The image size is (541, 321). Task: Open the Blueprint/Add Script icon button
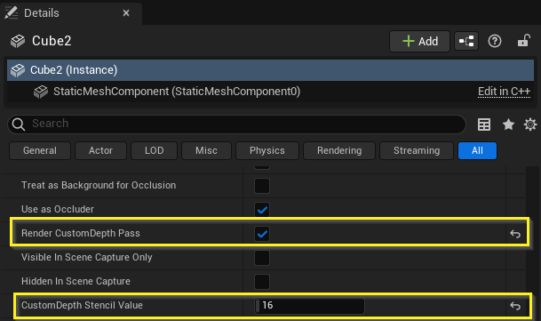pos(466,41)
